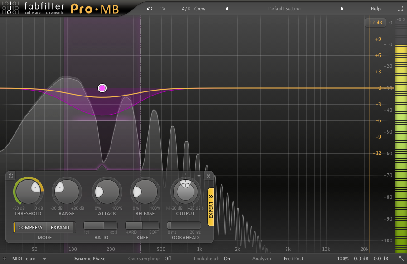
Task: Click the Attack knob
Action: tap(107, 192)
